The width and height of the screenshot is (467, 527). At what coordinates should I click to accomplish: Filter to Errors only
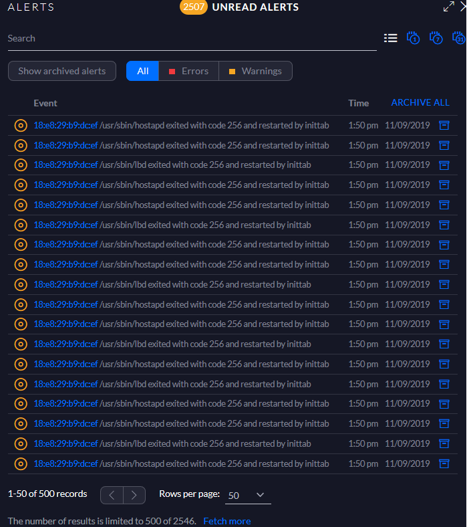point(188,71)
